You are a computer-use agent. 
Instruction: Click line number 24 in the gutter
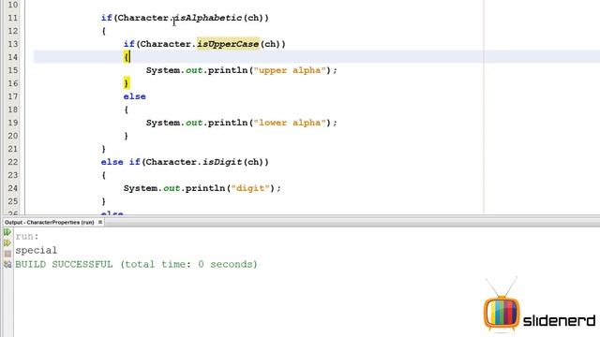[x=12, y=188]
